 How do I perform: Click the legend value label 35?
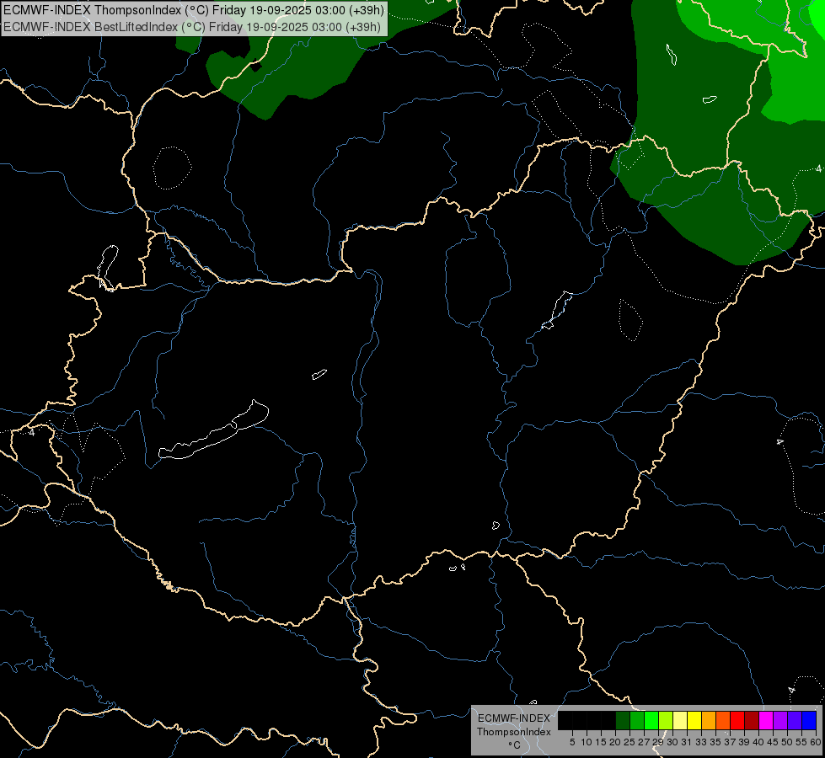[715, 742]
